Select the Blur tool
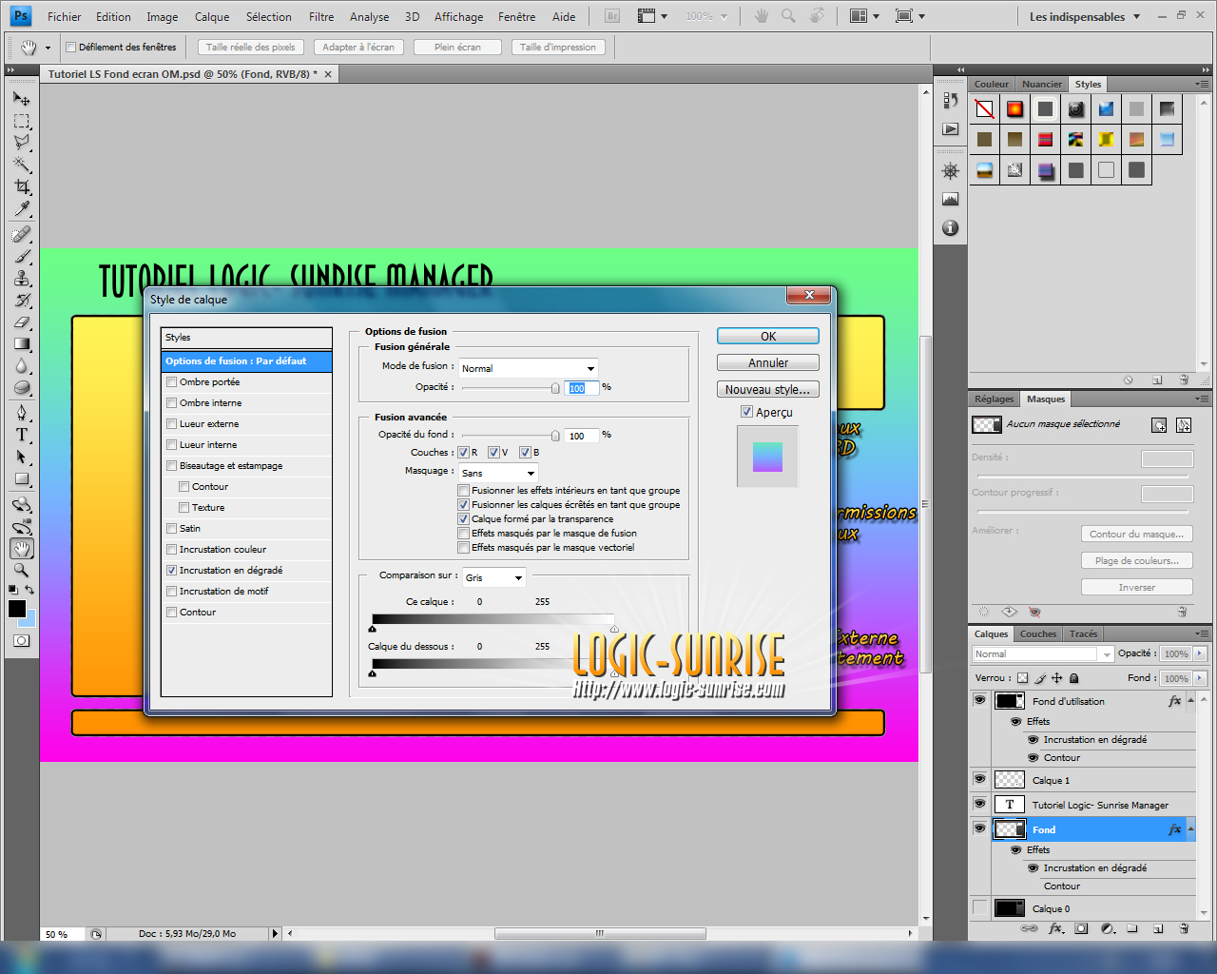The image size is (1217, 974). click(x=22, y=366)
